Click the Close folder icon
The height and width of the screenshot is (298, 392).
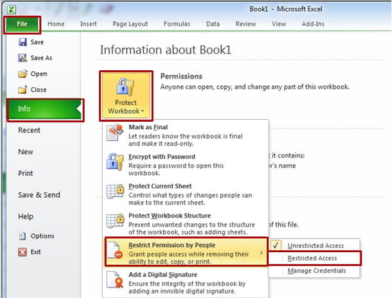click(x=23, y=89)
